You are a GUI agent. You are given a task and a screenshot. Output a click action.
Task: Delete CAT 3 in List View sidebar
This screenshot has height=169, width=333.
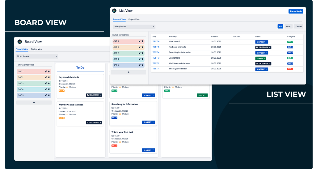(142, 53)
